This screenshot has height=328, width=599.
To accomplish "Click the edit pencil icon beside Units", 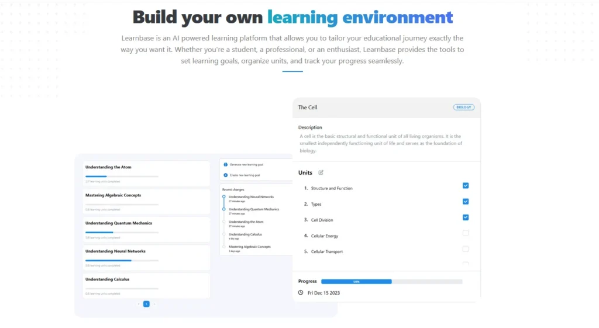I will click(321, 172).
